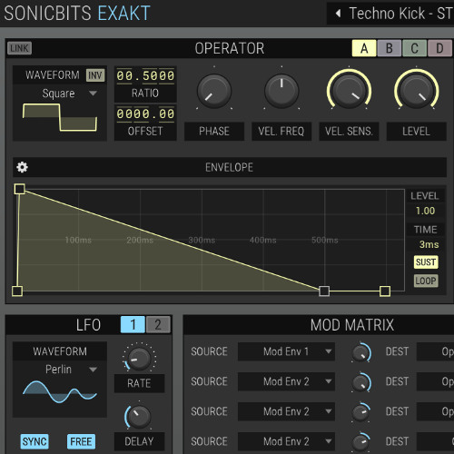The height and width of the screenshot is (454, 454).
Task: Click the square waveform preview in Operator
Action: [x=60, y=117]
